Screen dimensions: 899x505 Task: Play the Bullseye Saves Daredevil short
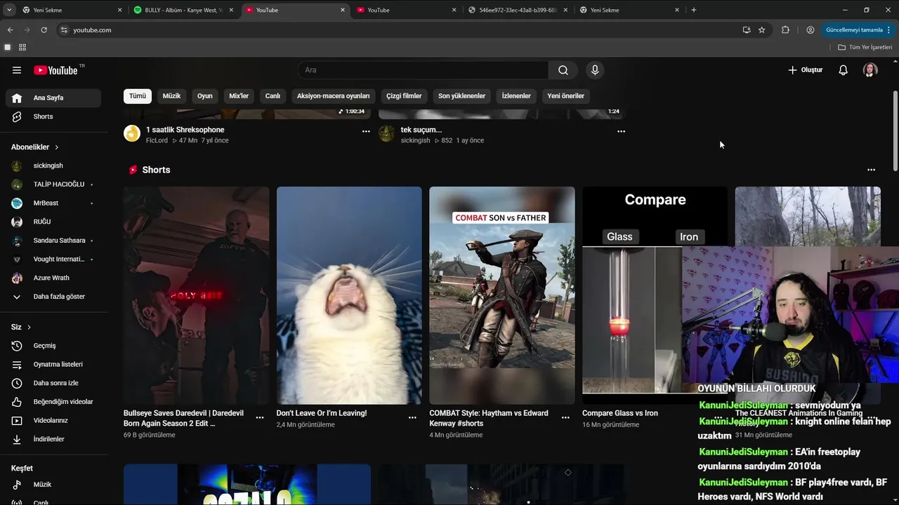(196, 295)
